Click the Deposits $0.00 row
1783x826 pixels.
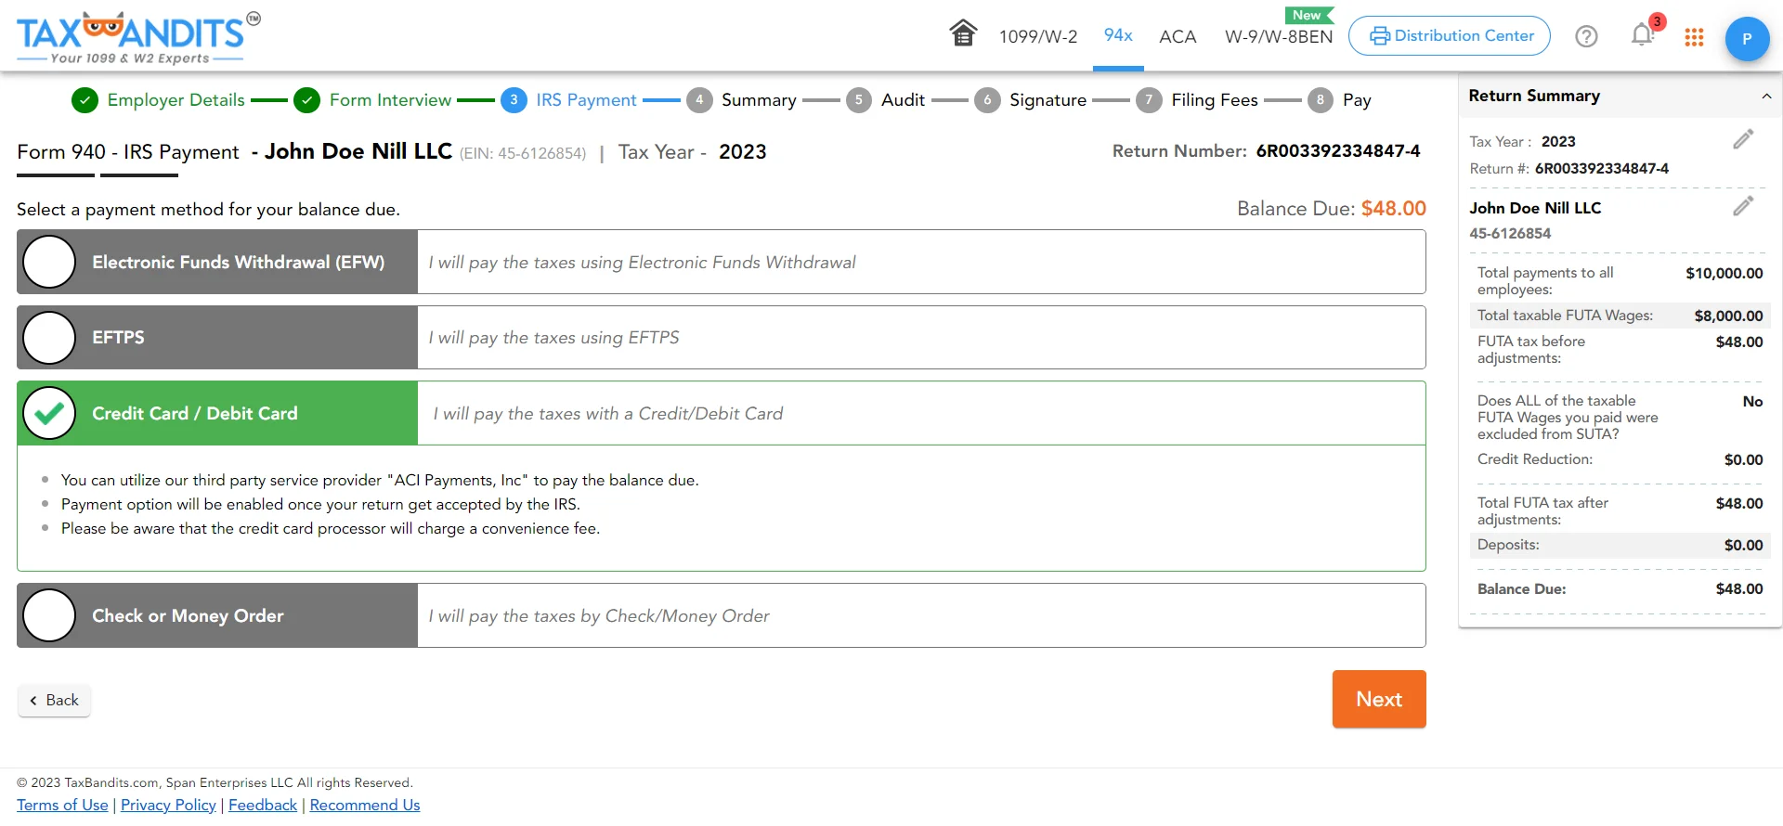pos(1620,545)
